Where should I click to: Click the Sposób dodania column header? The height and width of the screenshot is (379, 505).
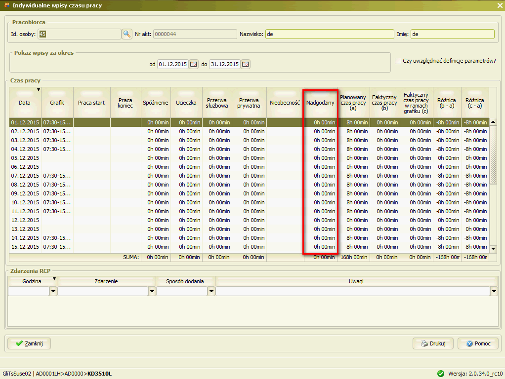pyautogui.click(x=185, y=281)
